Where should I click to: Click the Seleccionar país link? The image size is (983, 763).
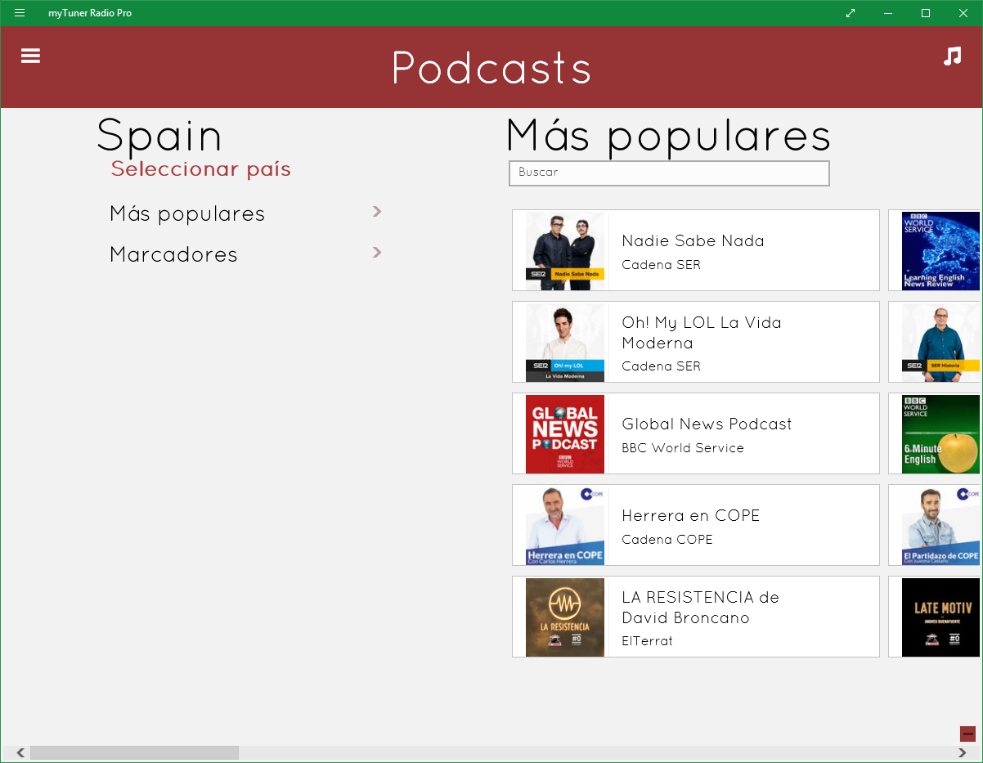(x=201, y=169)
